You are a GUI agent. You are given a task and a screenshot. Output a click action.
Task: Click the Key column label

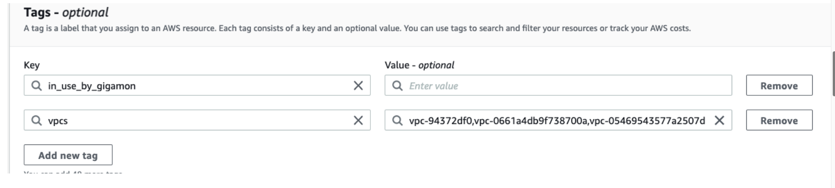(x=31, y=65)
